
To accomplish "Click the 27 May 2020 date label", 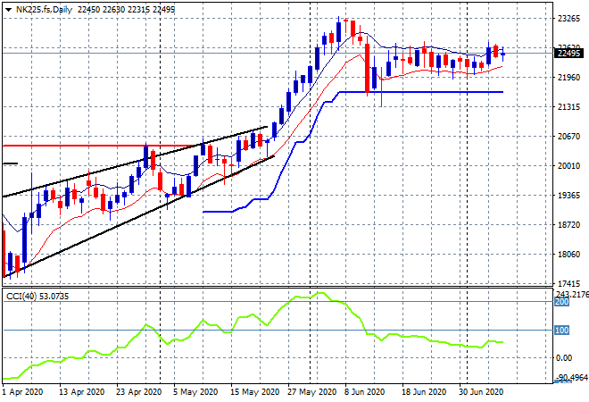I will click(311, 391).
